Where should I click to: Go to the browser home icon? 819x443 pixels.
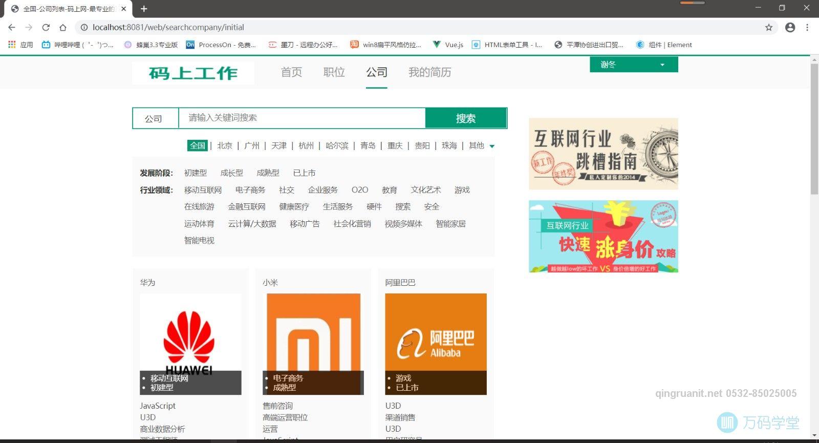62,27
